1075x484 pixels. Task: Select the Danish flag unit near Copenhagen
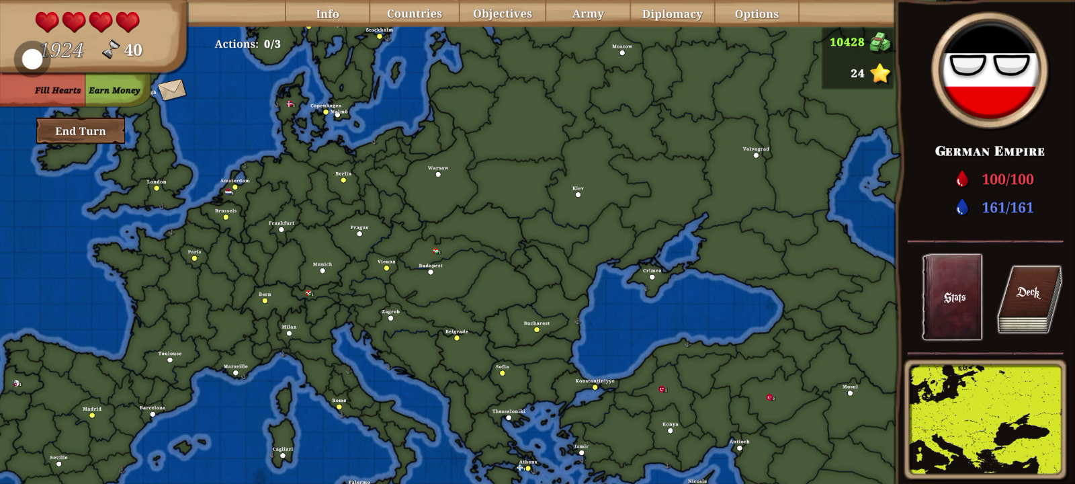pos(290,104)
